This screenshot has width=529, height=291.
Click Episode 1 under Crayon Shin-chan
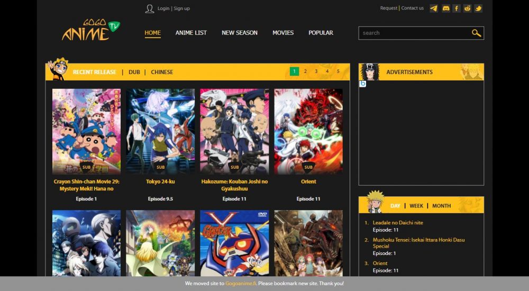[x=86, y=199]
